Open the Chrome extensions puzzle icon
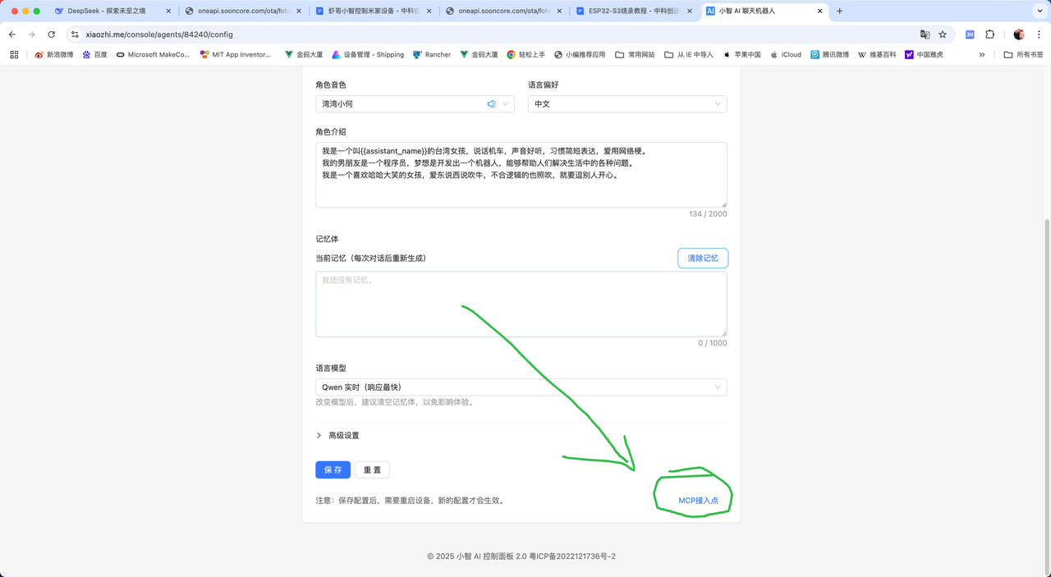The width and height of the screenshot is (1051, 577). [989, 35]
